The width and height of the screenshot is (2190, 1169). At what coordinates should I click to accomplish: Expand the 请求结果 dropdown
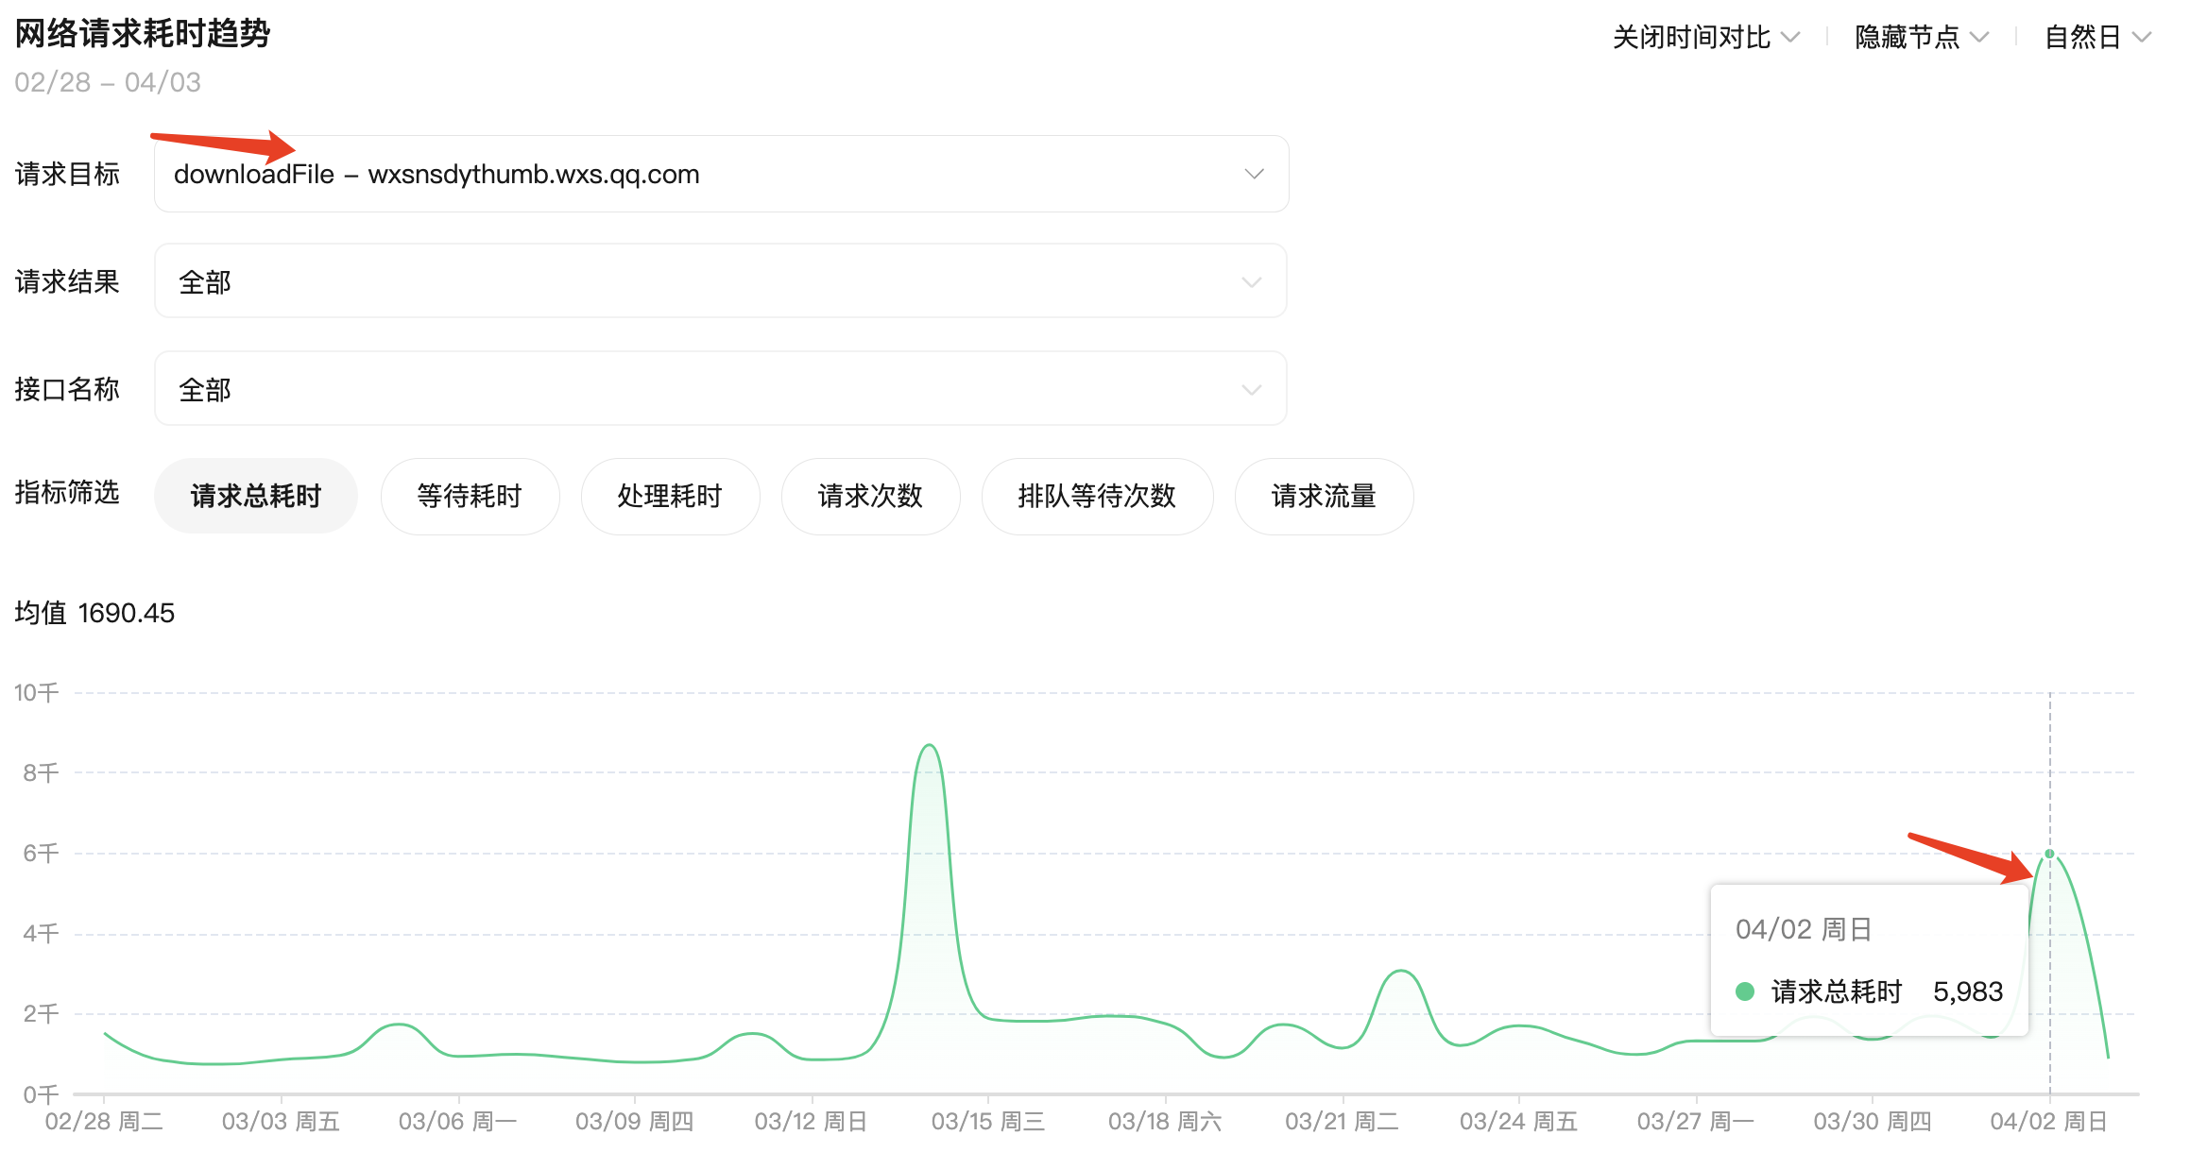[720, 281]
